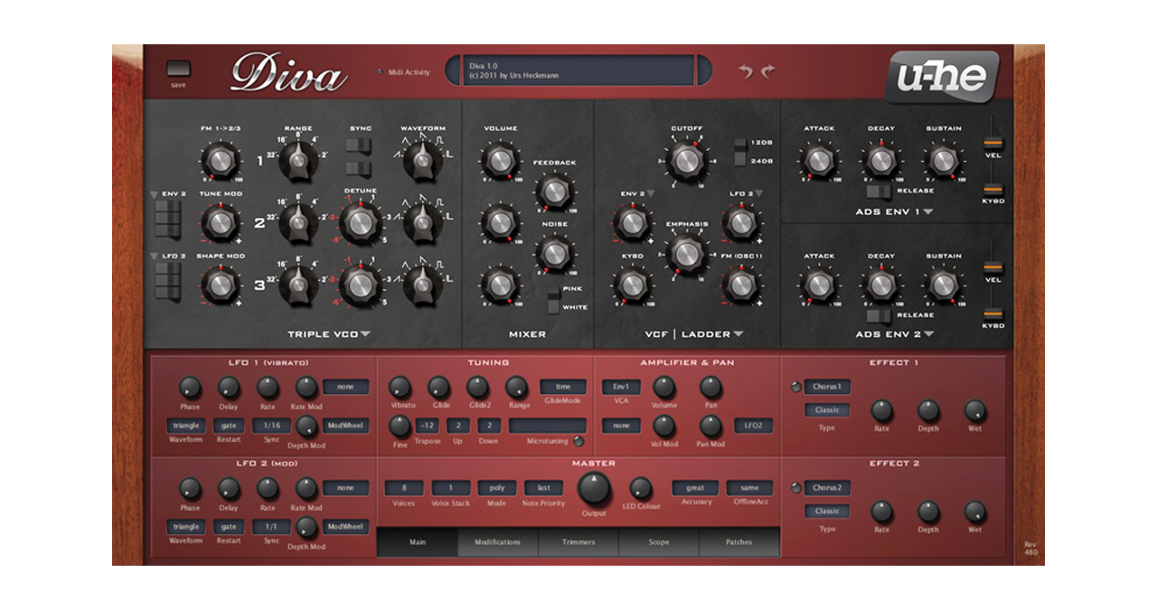The width and height of the screenshot is (1157, 610).
Task: Click mixer Volume knob for oscillator 1
Action: (500, 161)
